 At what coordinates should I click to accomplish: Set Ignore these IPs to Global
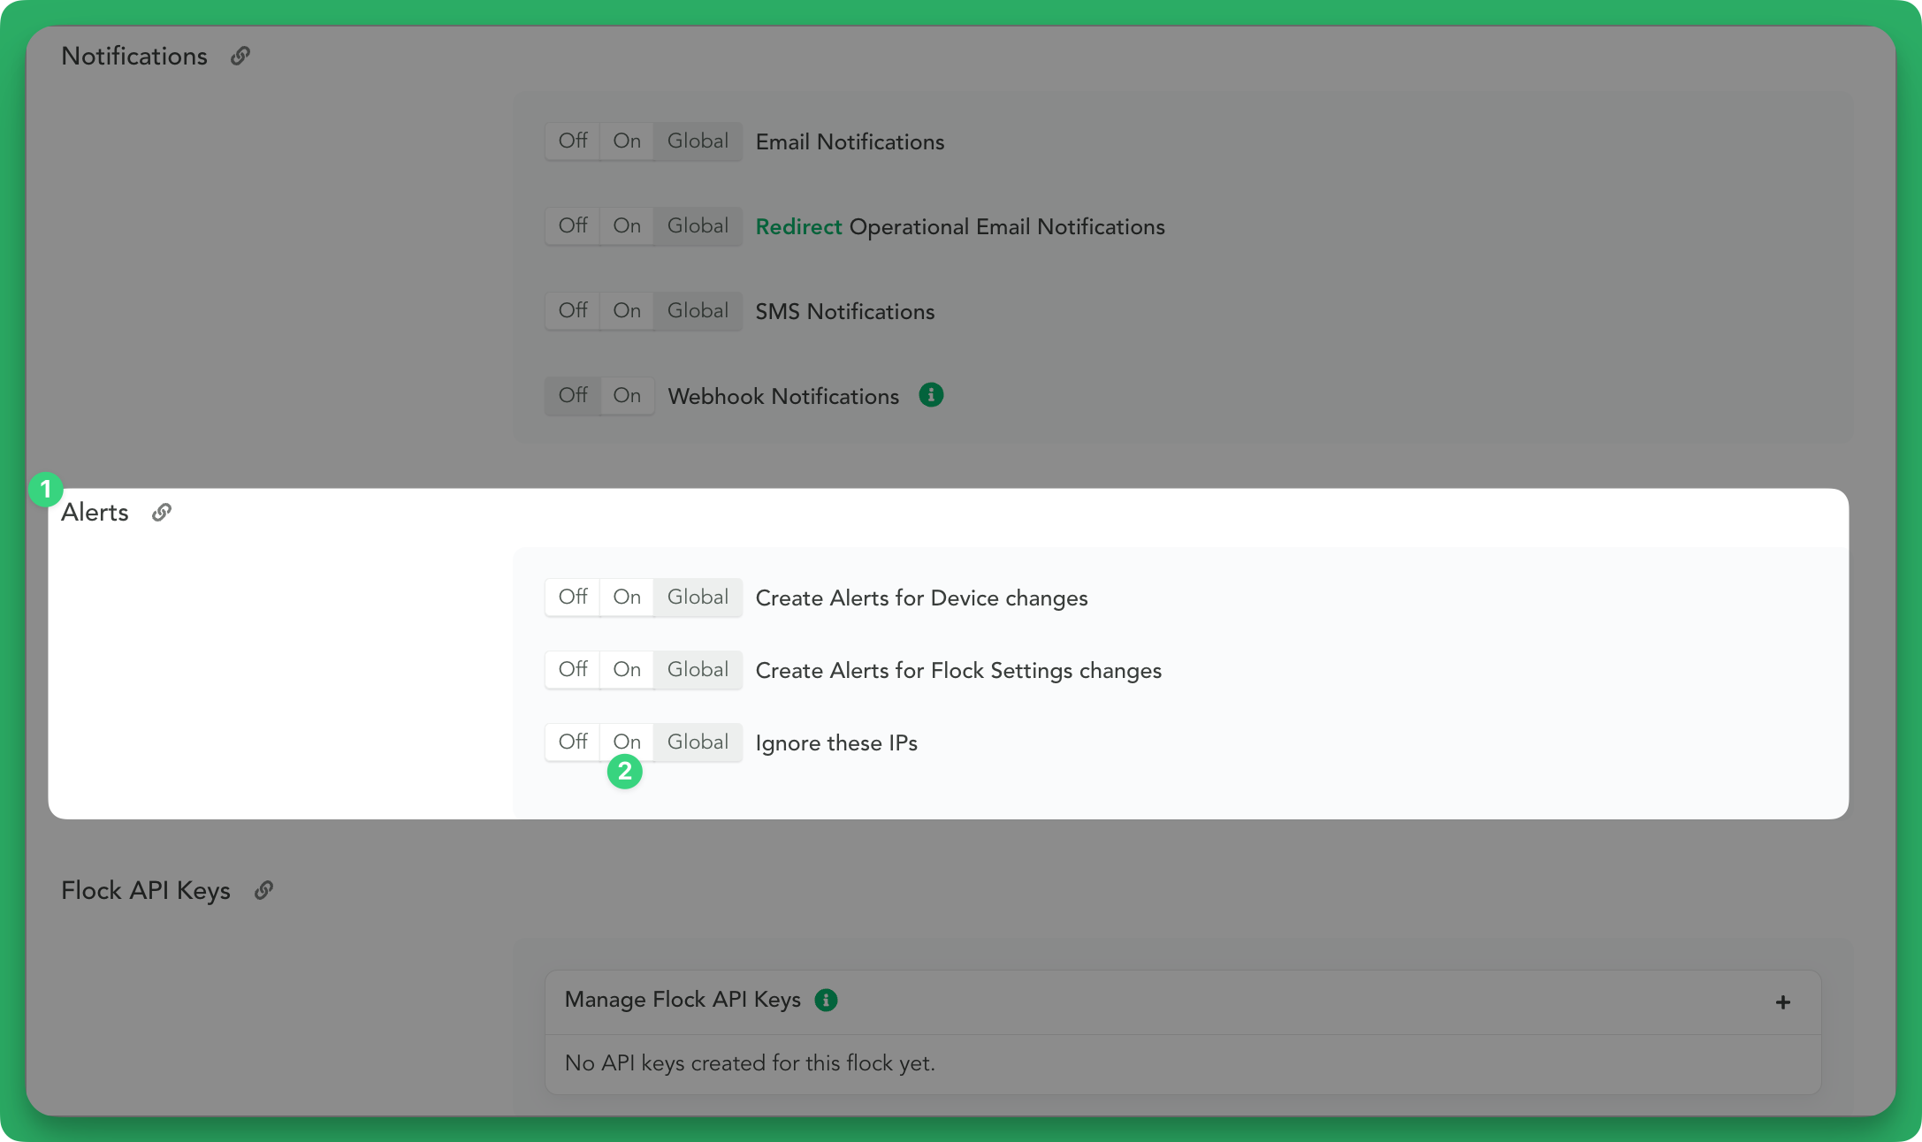(x=698, y=742)
